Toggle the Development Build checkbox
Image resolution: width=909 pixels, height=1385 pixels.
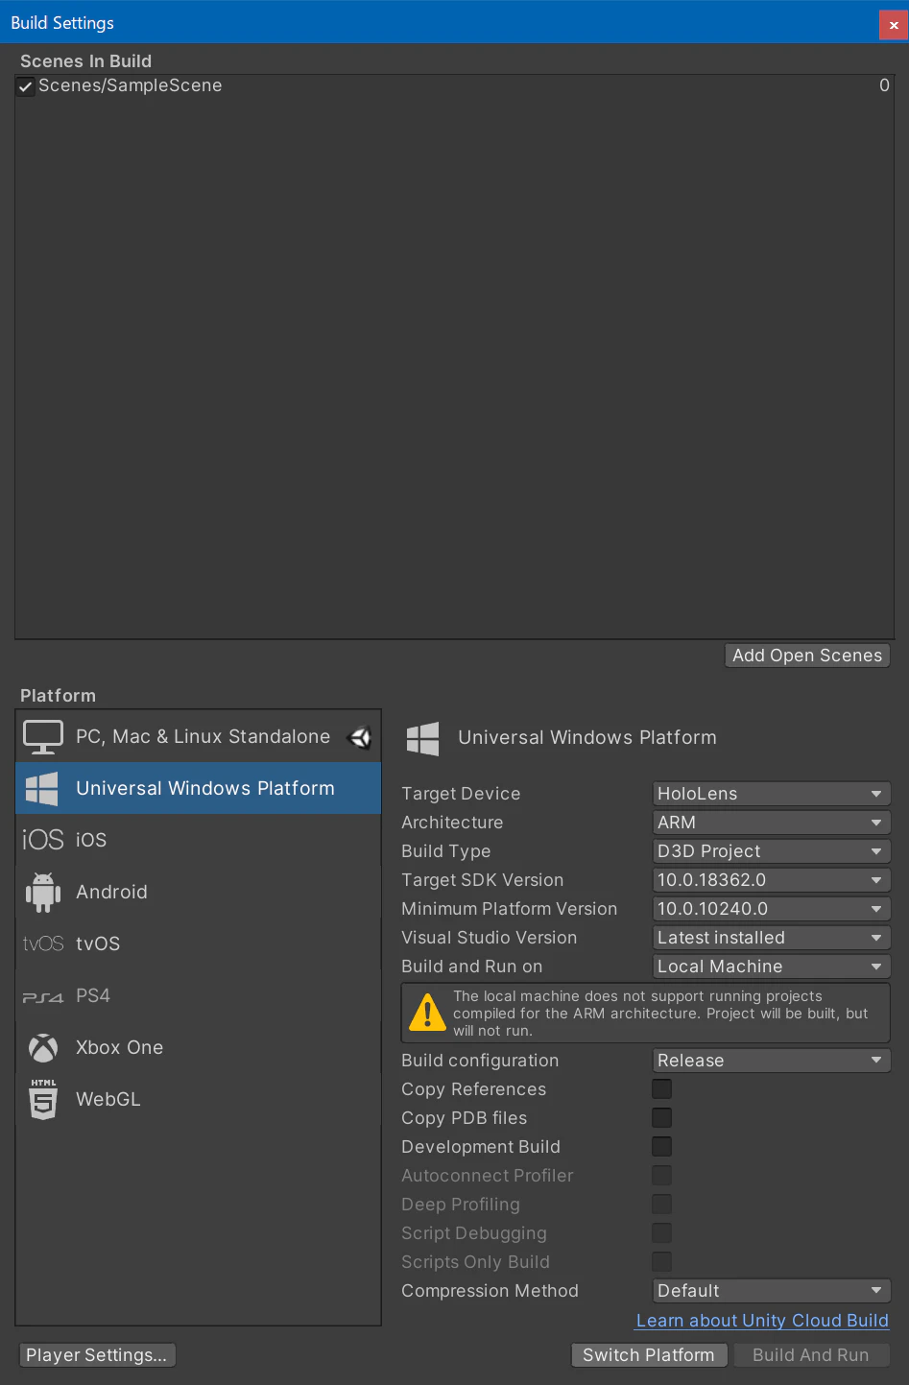pos(661,1147)
